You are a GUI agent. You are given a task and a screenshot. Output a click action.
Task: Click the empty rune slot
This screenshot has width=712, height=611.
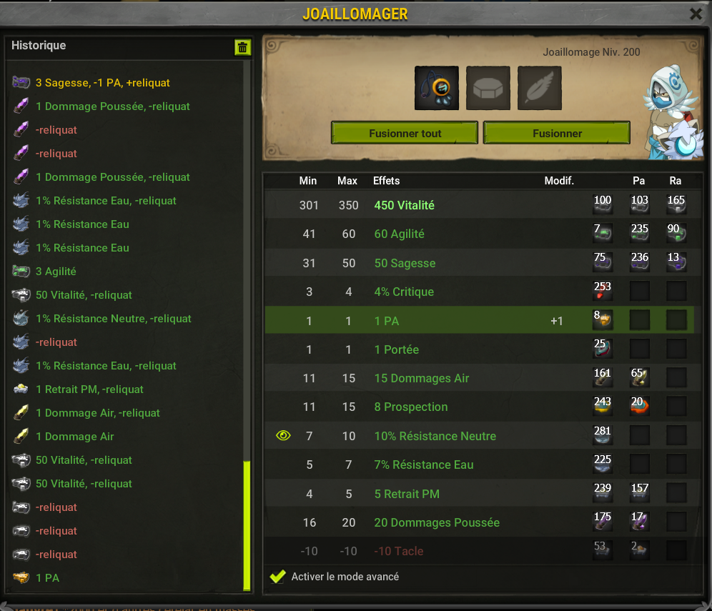[488, 88]
